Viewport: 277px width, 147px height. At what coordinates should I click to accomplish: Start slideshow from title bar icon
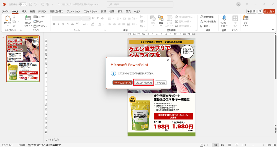click(48, 4)
